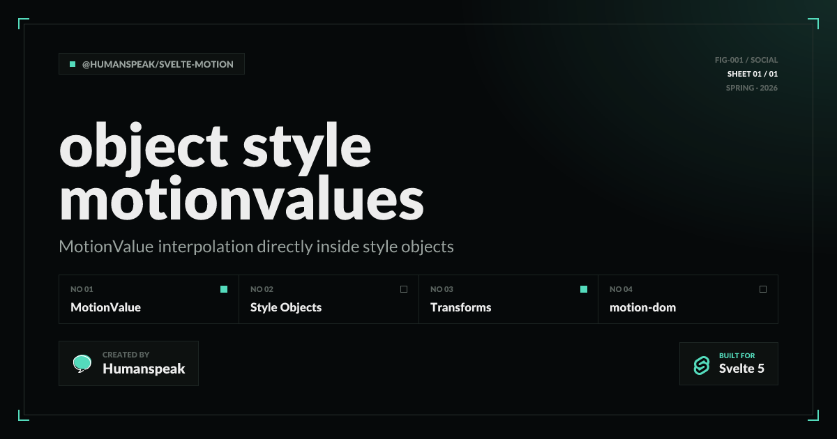Image resolution: width=837 pixels, height=439 pixels.
Task: Click the CREATED BY caption
Action: tap(126, 355)
